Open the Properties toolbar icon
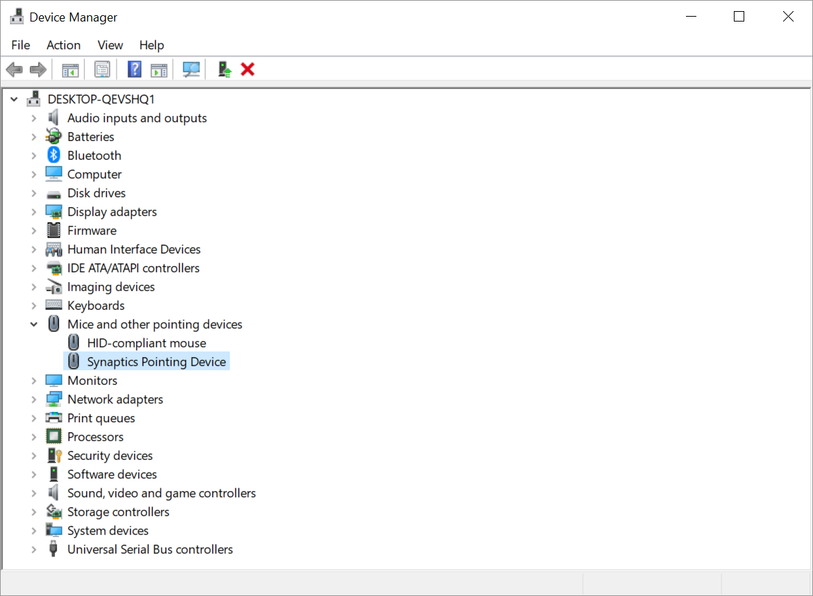The image size is (813, 596). pos(102,69)
